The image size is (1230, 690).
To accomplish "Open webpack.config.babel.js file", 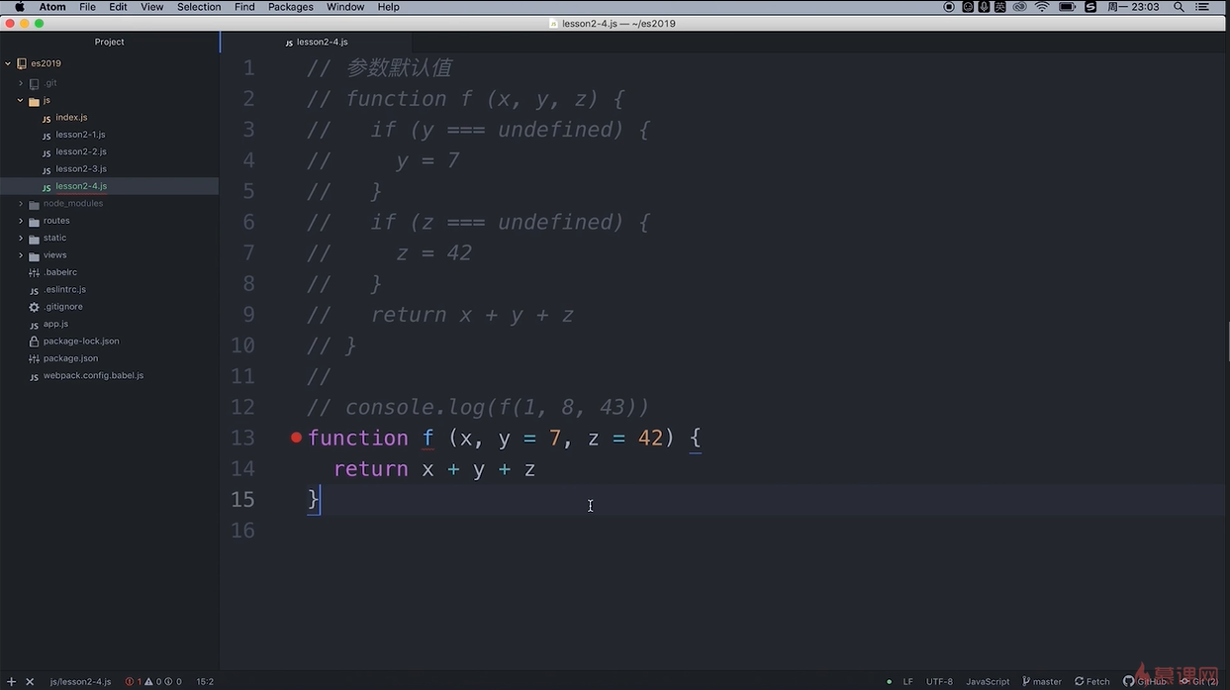I will click(93, 376).
